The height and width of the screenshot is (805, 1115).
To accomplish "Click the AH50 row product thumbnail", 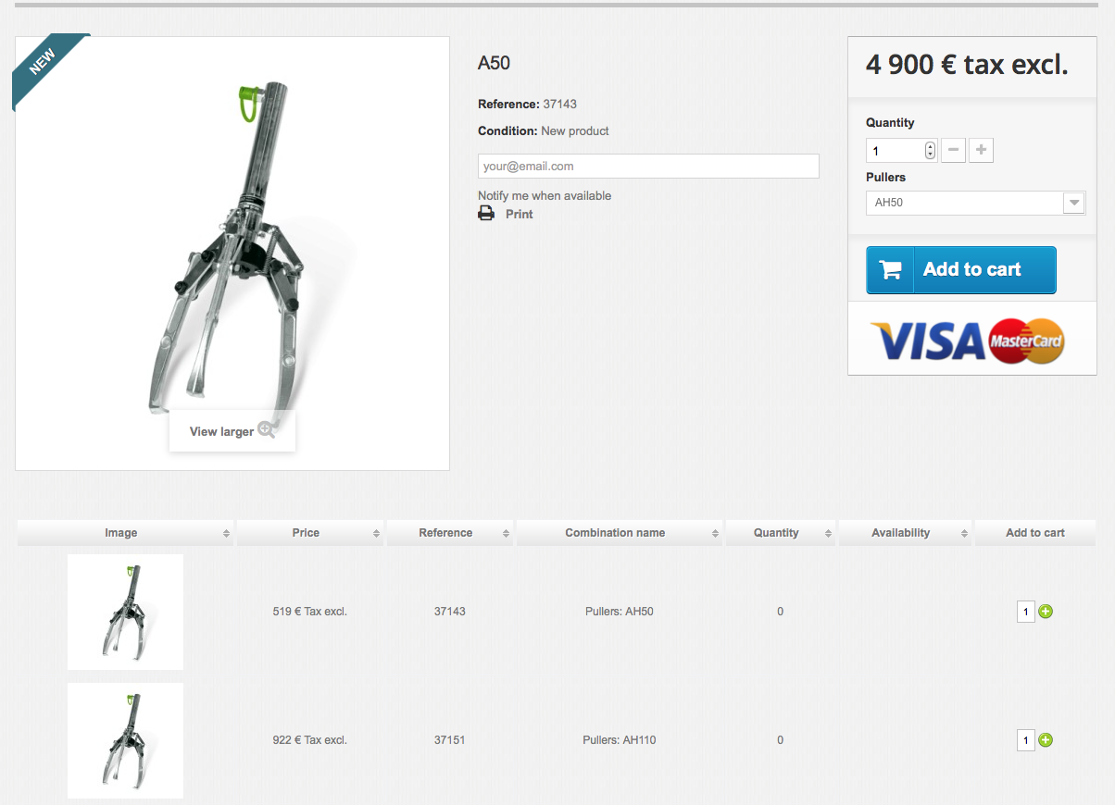I will pos(125,612).
